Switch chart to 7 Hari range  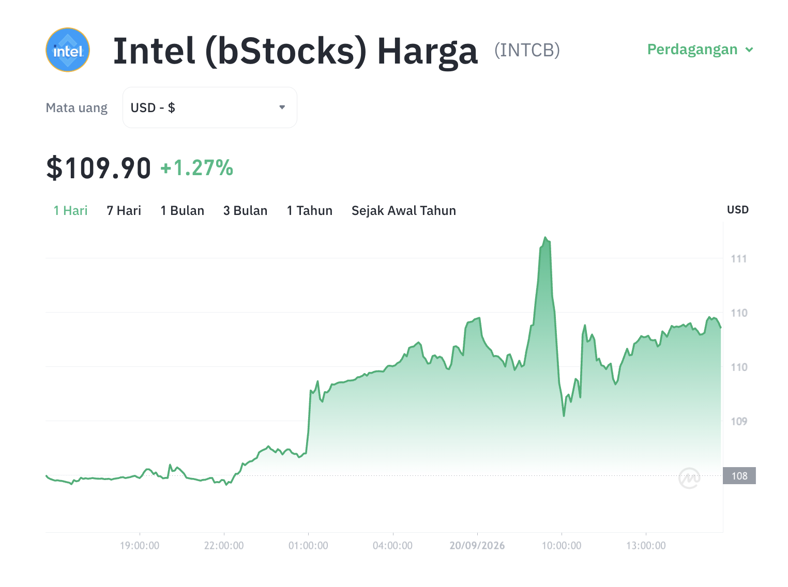tap(124, 211)
